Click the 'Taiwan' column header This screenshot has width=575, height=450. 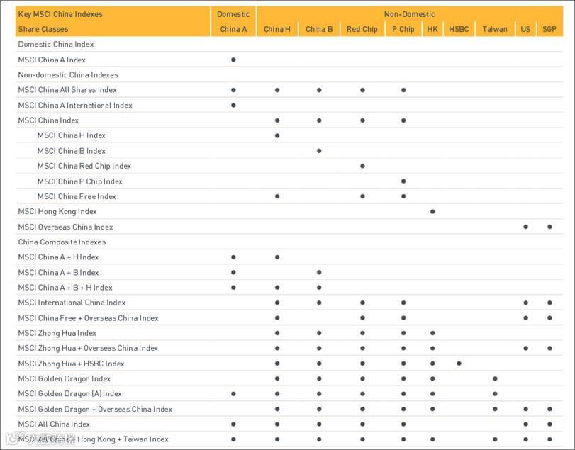click(495, 29)
